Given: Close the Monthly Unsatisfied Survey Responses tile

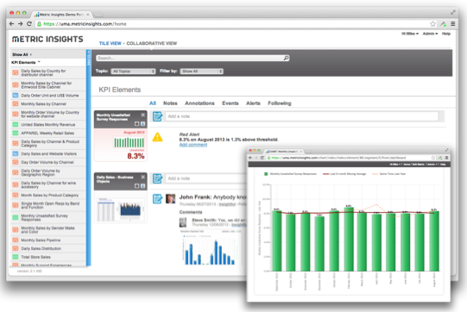Looking at the screenshot, I should pyautogui.click(x=143, y=115).
